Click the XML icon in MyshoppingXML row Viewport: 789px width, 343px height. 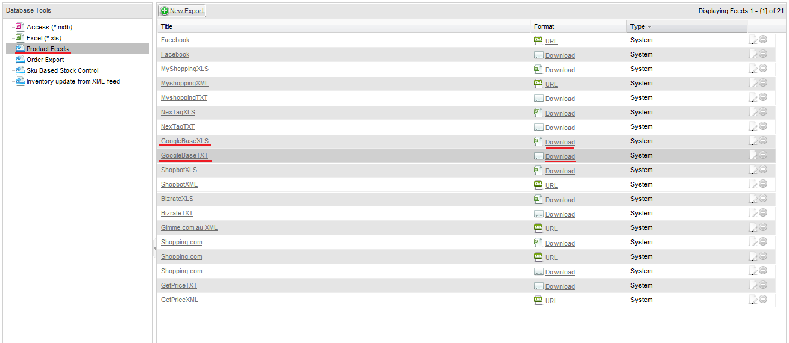click(538, 84)
